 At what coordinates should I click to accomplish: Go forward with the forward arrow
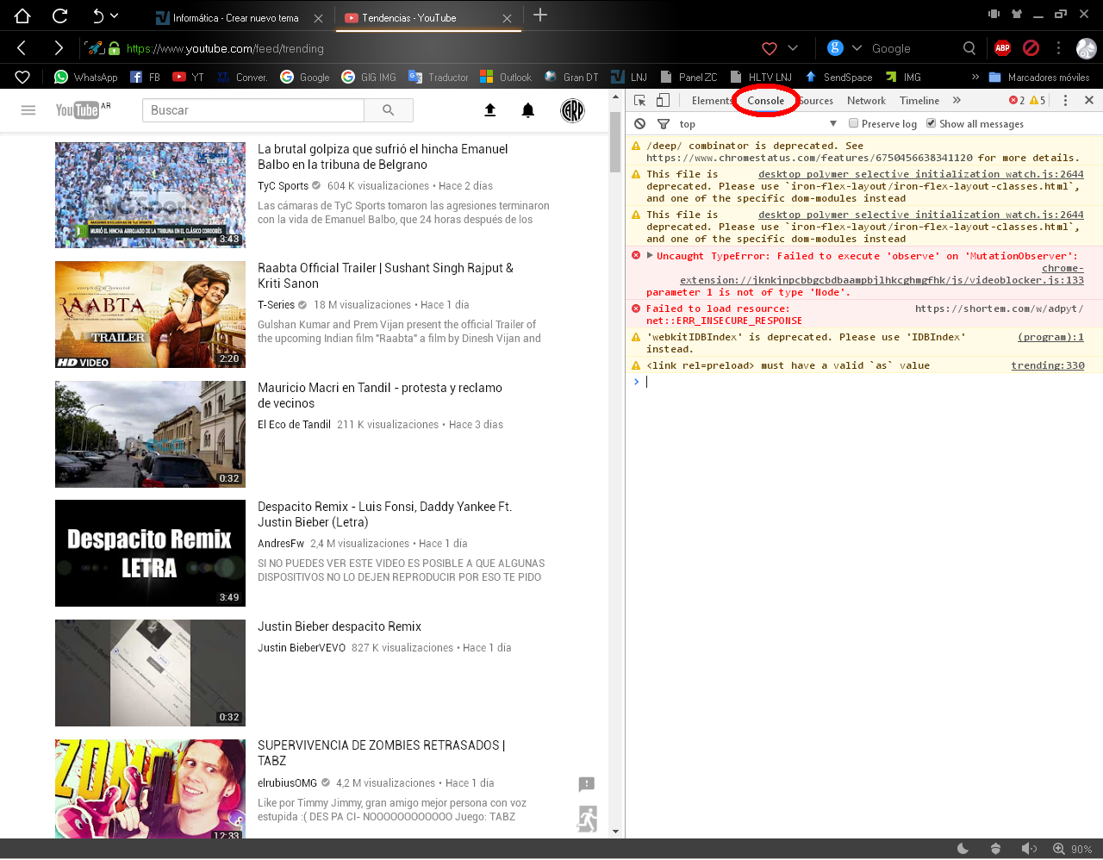(58, 48)
